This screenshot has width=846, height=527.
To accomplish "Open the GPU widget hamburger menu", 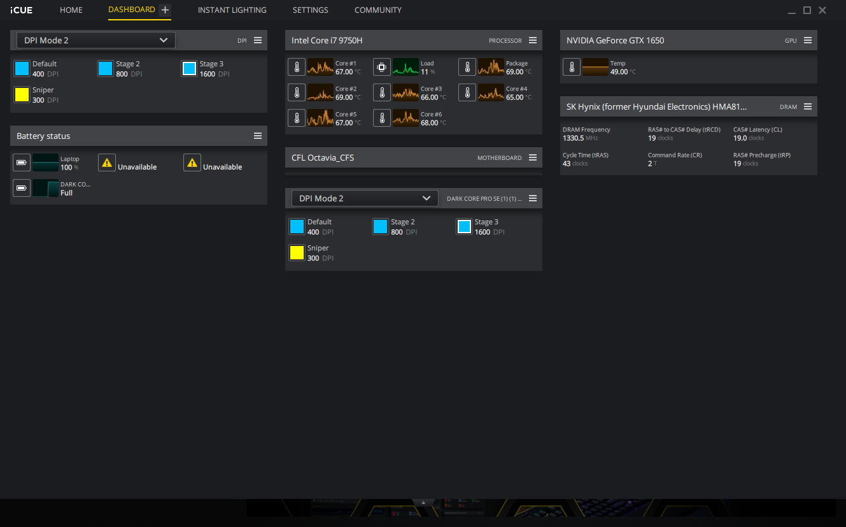I will [808, 40].
